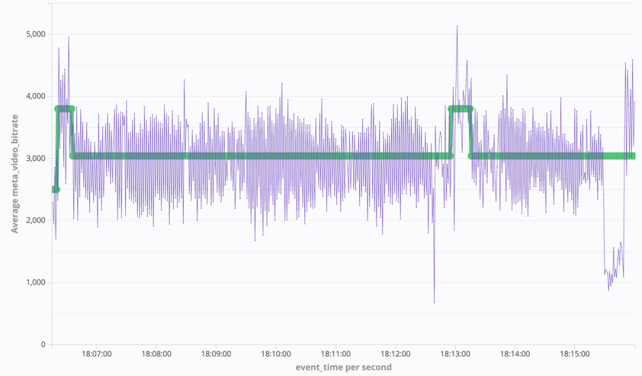Click the 18:10:00 x-axis tick label
Image resolution: width=642 pixels, height=376 pixels.
tap(276, 353)
